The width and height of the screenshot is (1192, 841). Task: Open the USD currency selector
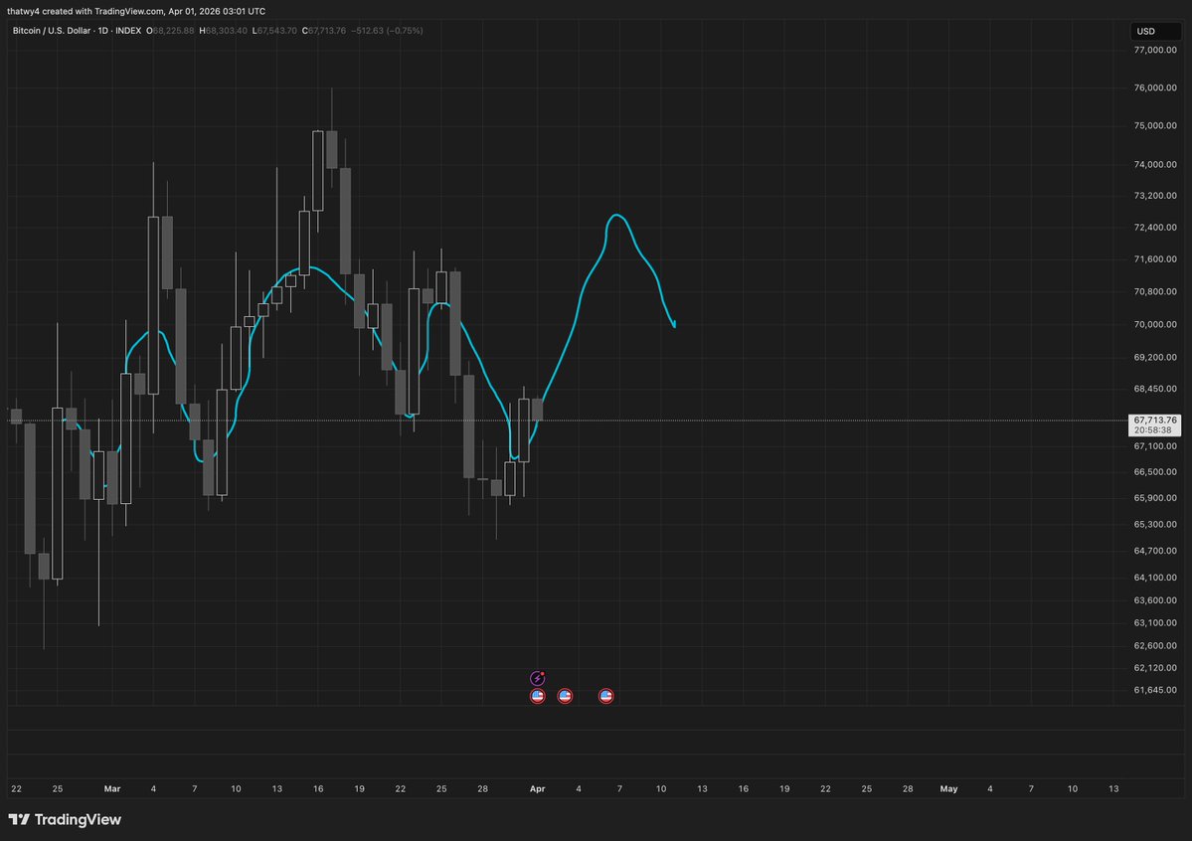1155,31
